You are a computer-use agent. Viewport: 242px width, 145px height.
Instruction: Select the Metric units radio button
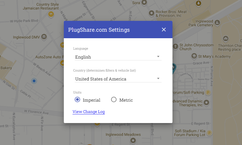pos(114,100)
